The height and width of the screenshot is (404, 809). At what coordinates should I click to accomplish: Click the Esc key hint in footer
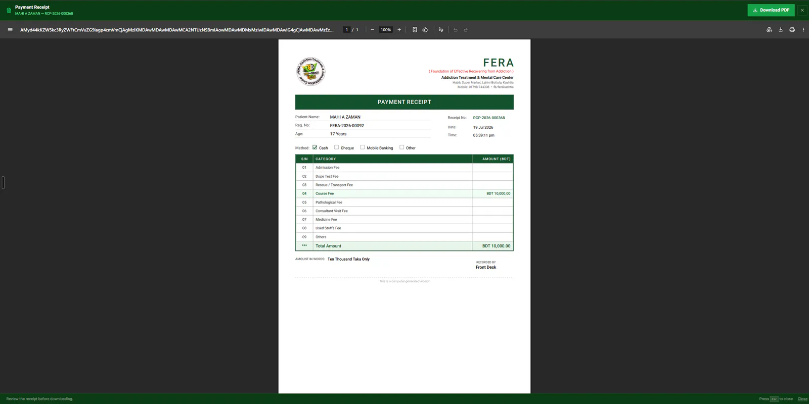pyautogui.click(x=774, y=399)
